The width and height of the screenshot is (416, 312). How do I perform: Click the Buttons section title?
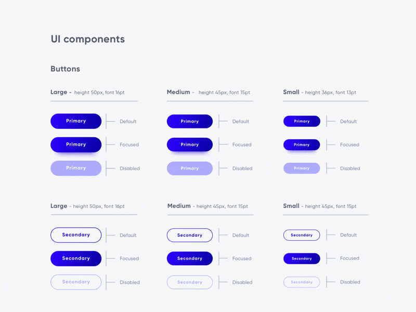(66, 69)
